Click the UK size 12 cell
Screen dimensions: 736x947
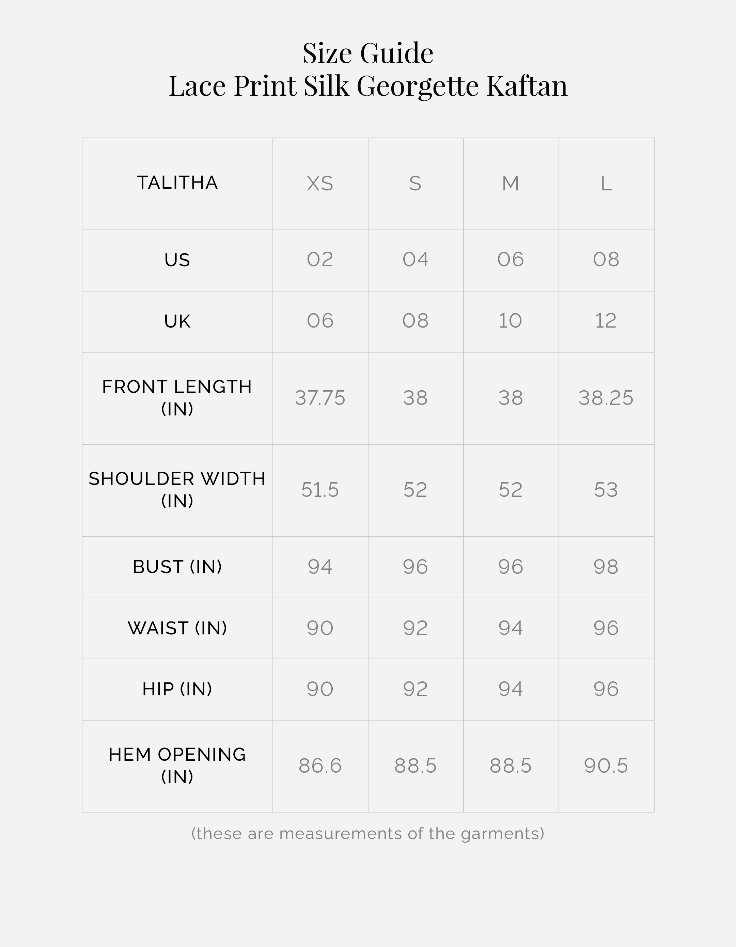[x=606, y=321]
